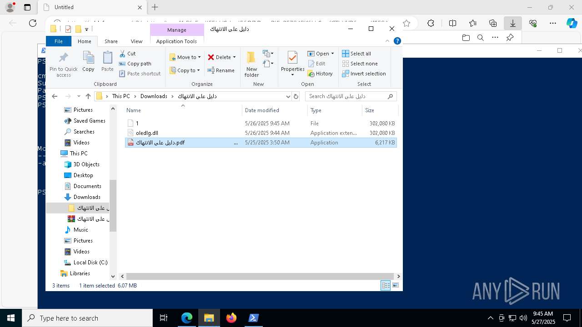Click Copy path in ribbon
This screenshot has width=582, height=327.
coord(135,64)
